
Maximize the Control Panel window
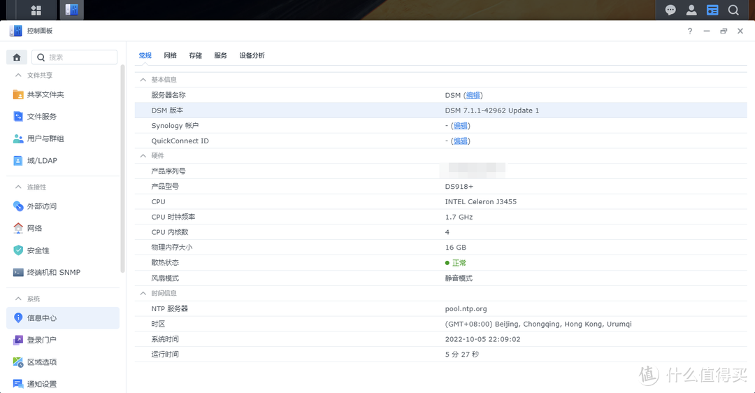click(x=724, y=31)
